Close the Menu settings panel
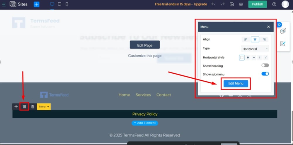Viewport: 293px width, 145px height. [268, 27]
